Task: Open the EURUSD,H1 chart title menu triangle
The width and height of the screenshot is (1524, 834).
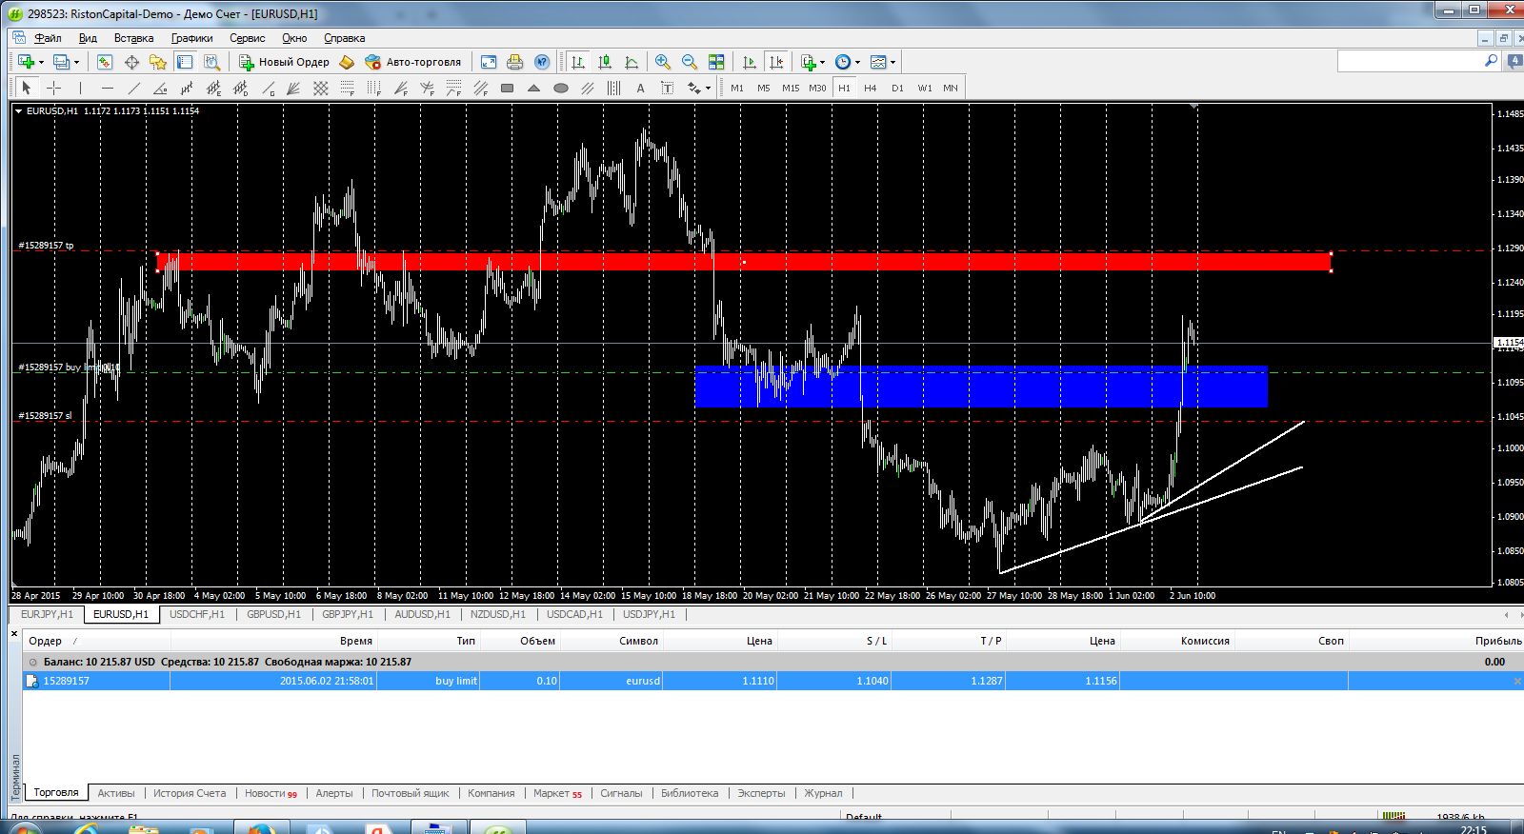Action: pyautogui.click(x=18, y=111)
